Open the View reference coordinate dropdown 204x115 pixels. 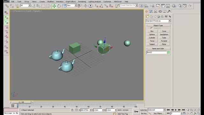coord(72,5)
